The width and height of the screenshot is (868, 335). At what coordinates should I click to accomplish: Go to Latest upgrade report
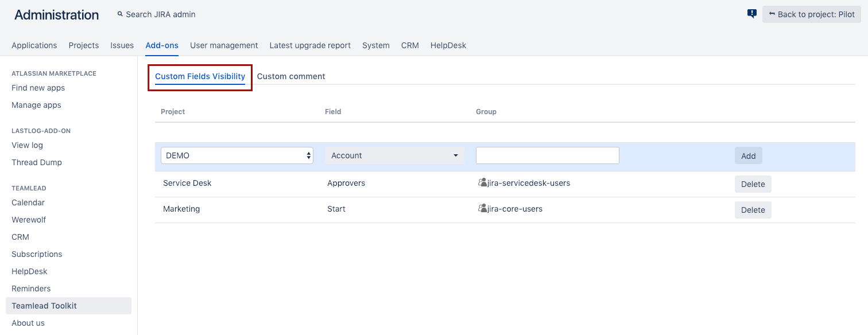click(x=310, y=45)
